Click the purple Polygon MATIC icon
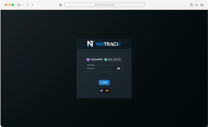Screen dimensions: 208x127 [x=88, y=60]
